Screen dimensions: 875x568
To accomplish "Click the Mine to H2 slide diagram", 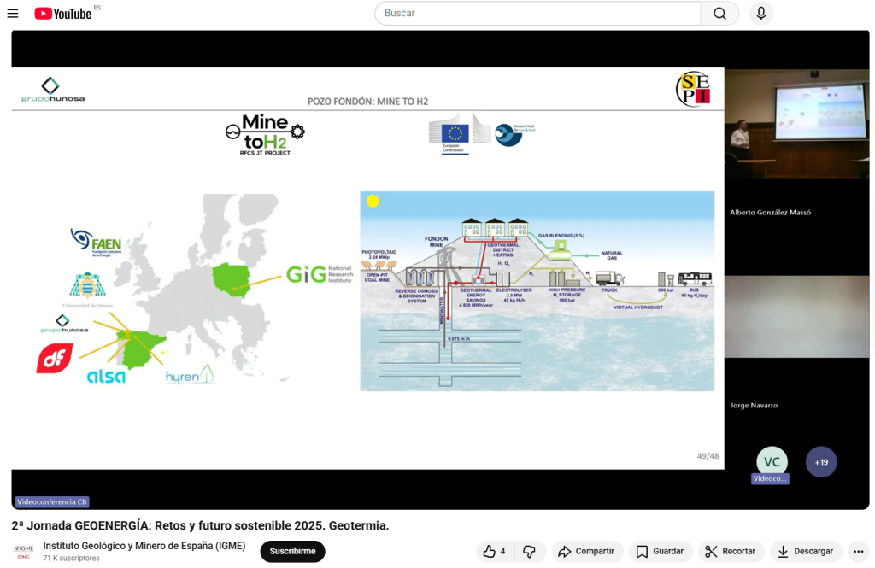I will [537, 291].
